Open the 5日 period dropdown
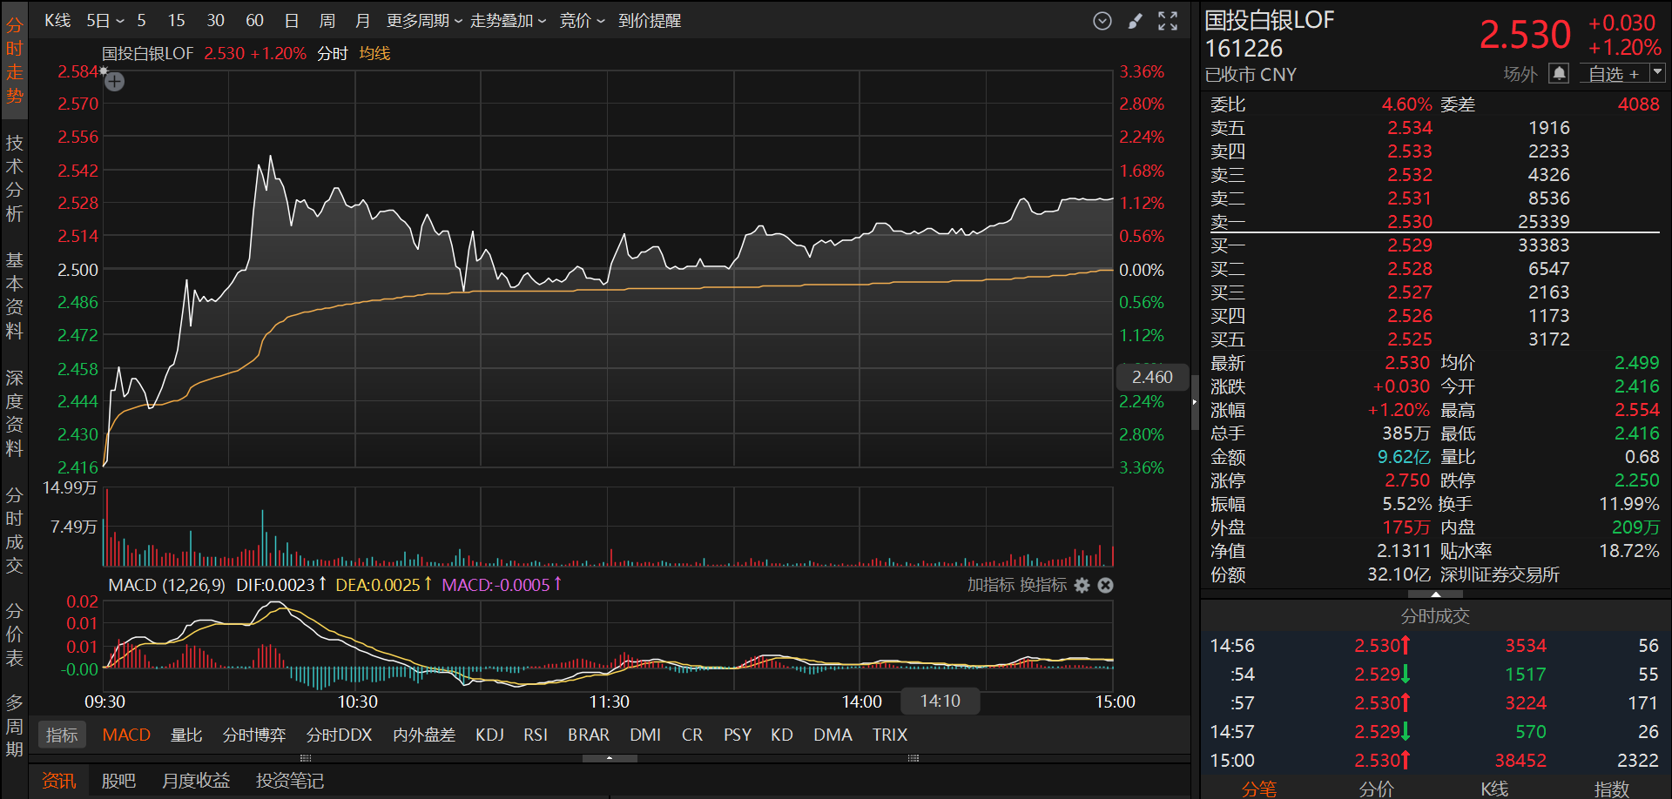Viewport: 1672px width, 799px height. [104, 21]
